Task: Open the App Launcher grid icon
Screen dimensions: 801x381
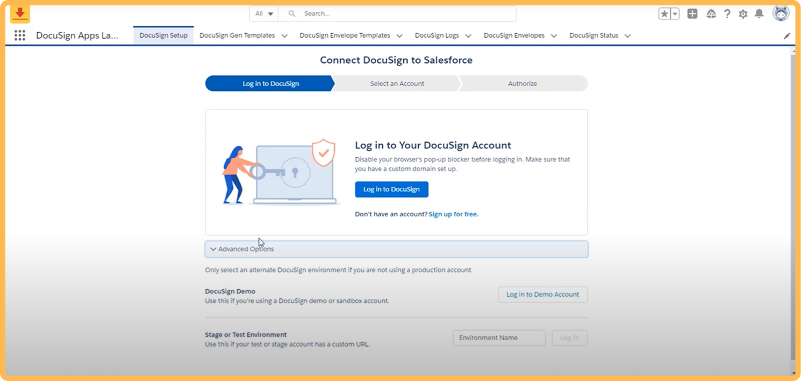Action: click(20, 35)
